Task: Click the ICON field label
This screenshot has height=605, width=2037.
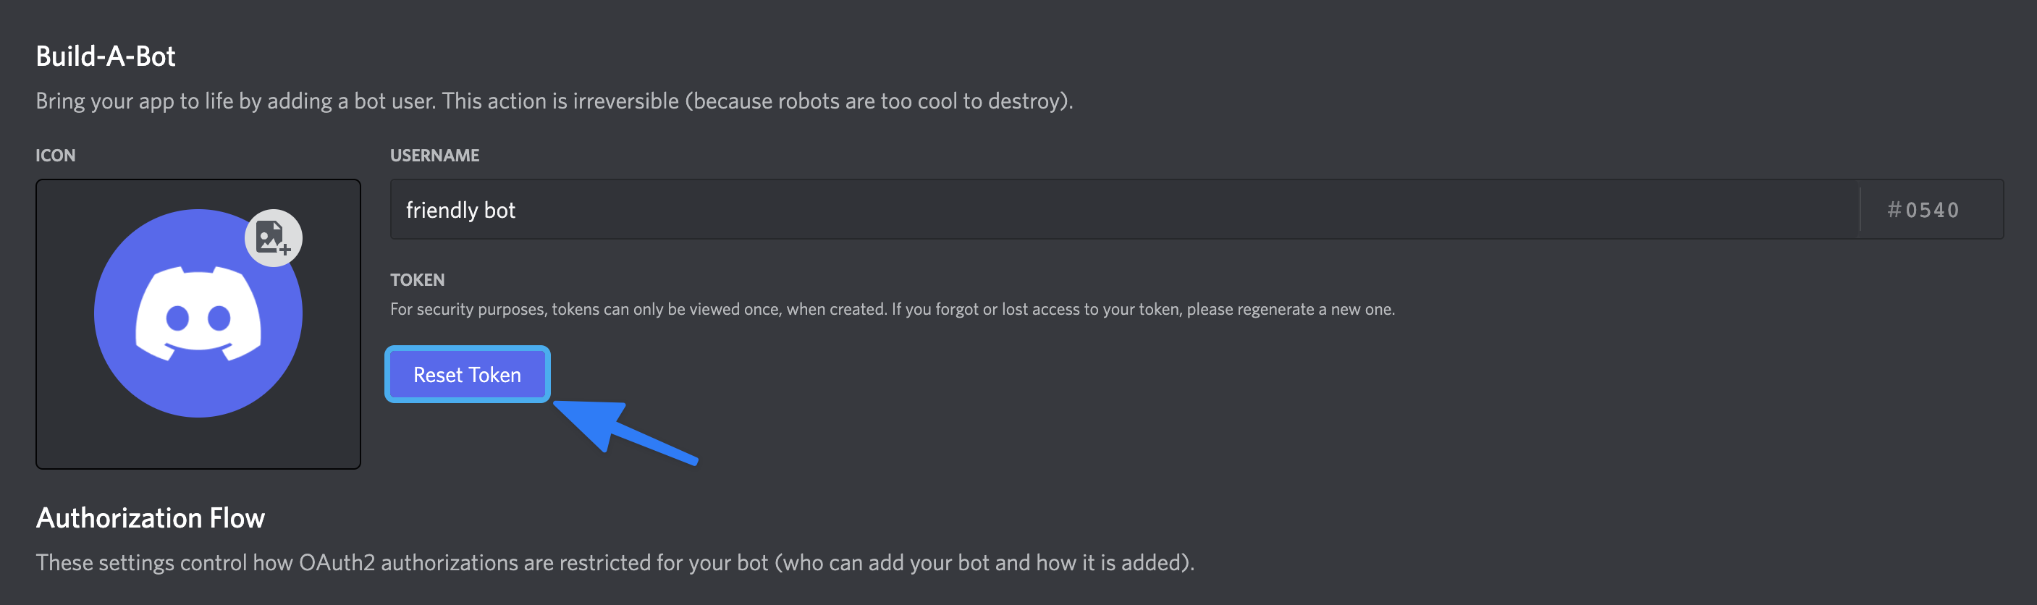Action: 55,156
